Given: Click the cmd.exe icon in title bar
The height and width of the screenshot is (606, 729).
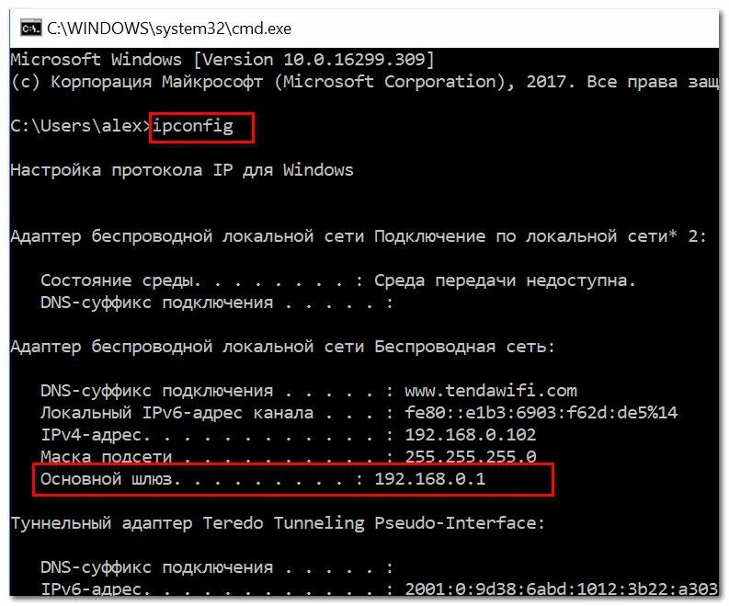Looking at the screenshot, I should 30,29.
